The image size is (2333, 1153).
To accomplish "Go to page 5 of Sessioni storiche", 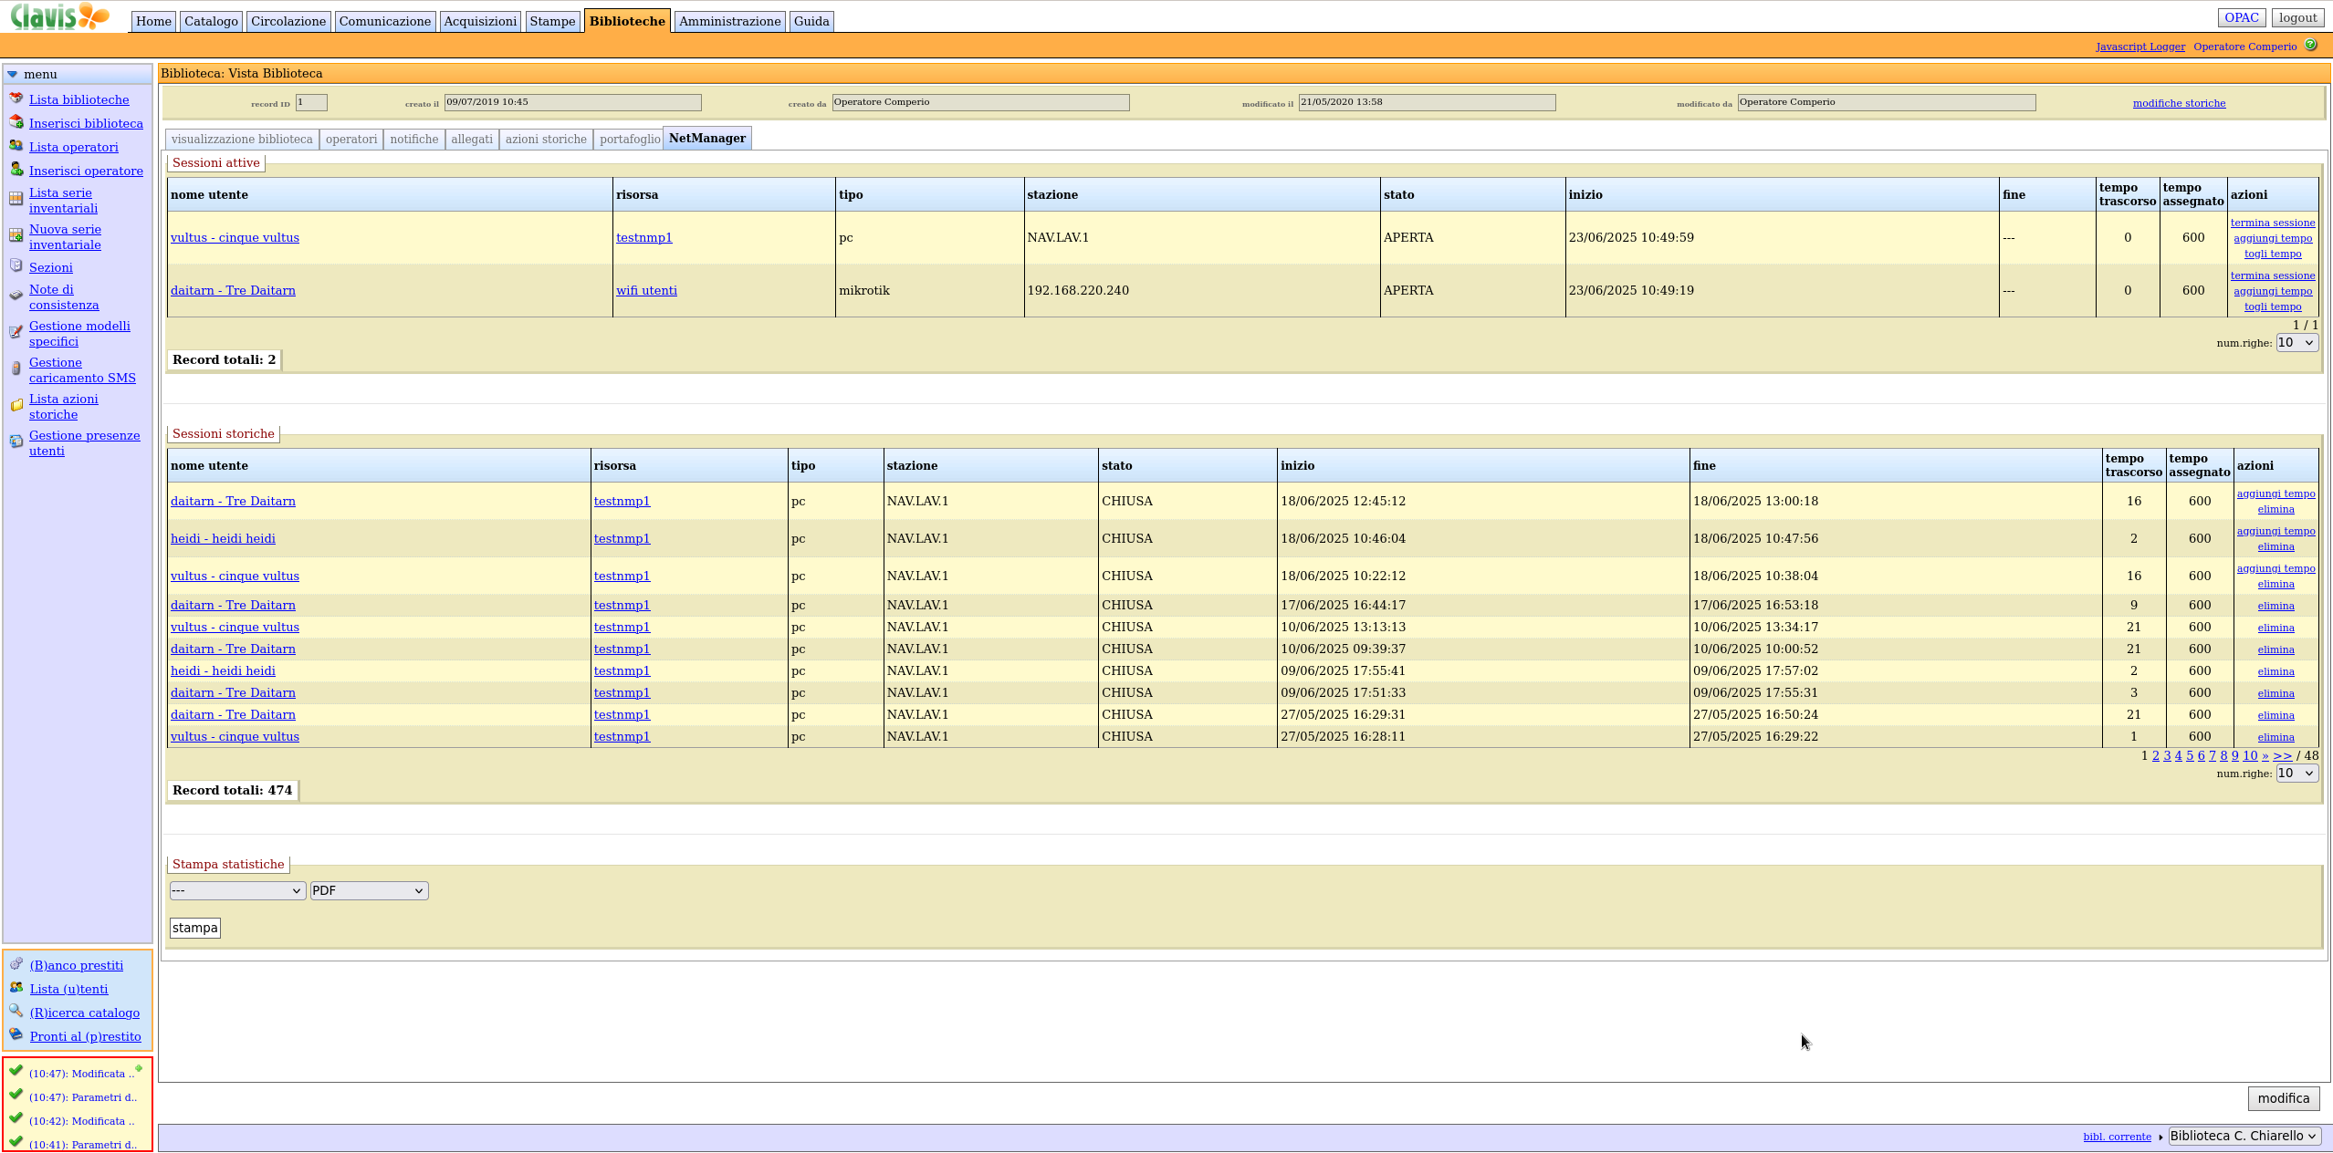I will [2189, 755].
